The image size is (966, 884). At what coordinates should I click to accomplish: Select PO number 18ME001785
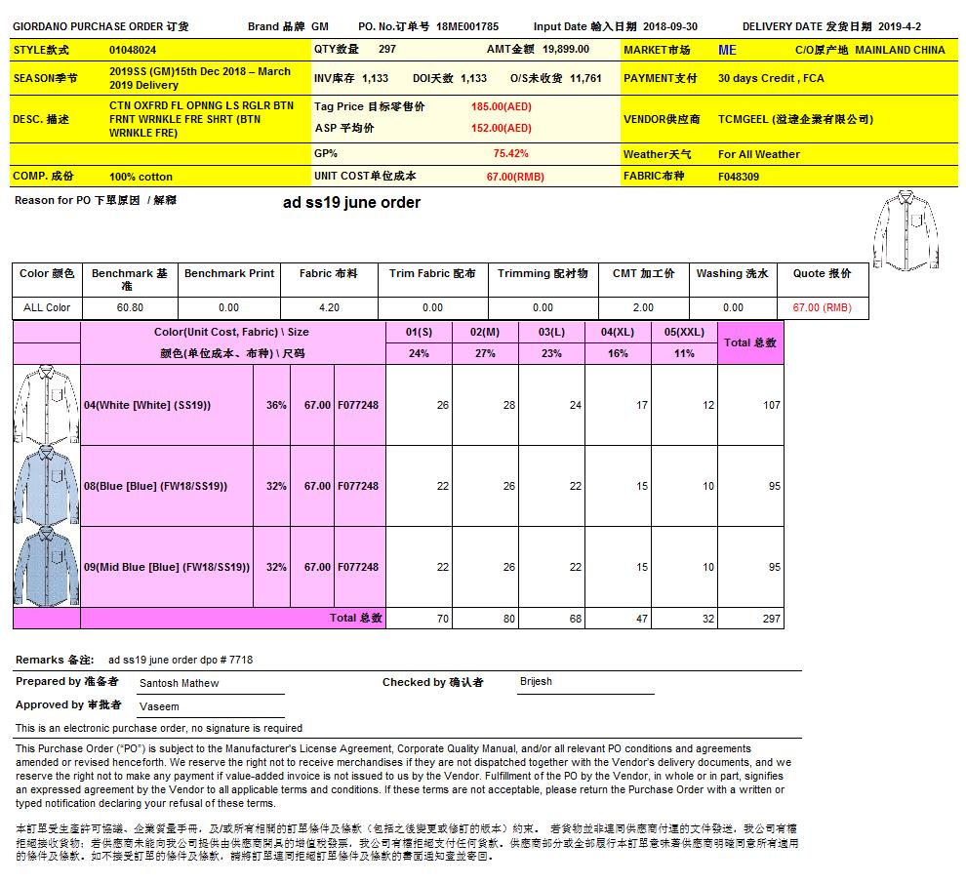467,26
